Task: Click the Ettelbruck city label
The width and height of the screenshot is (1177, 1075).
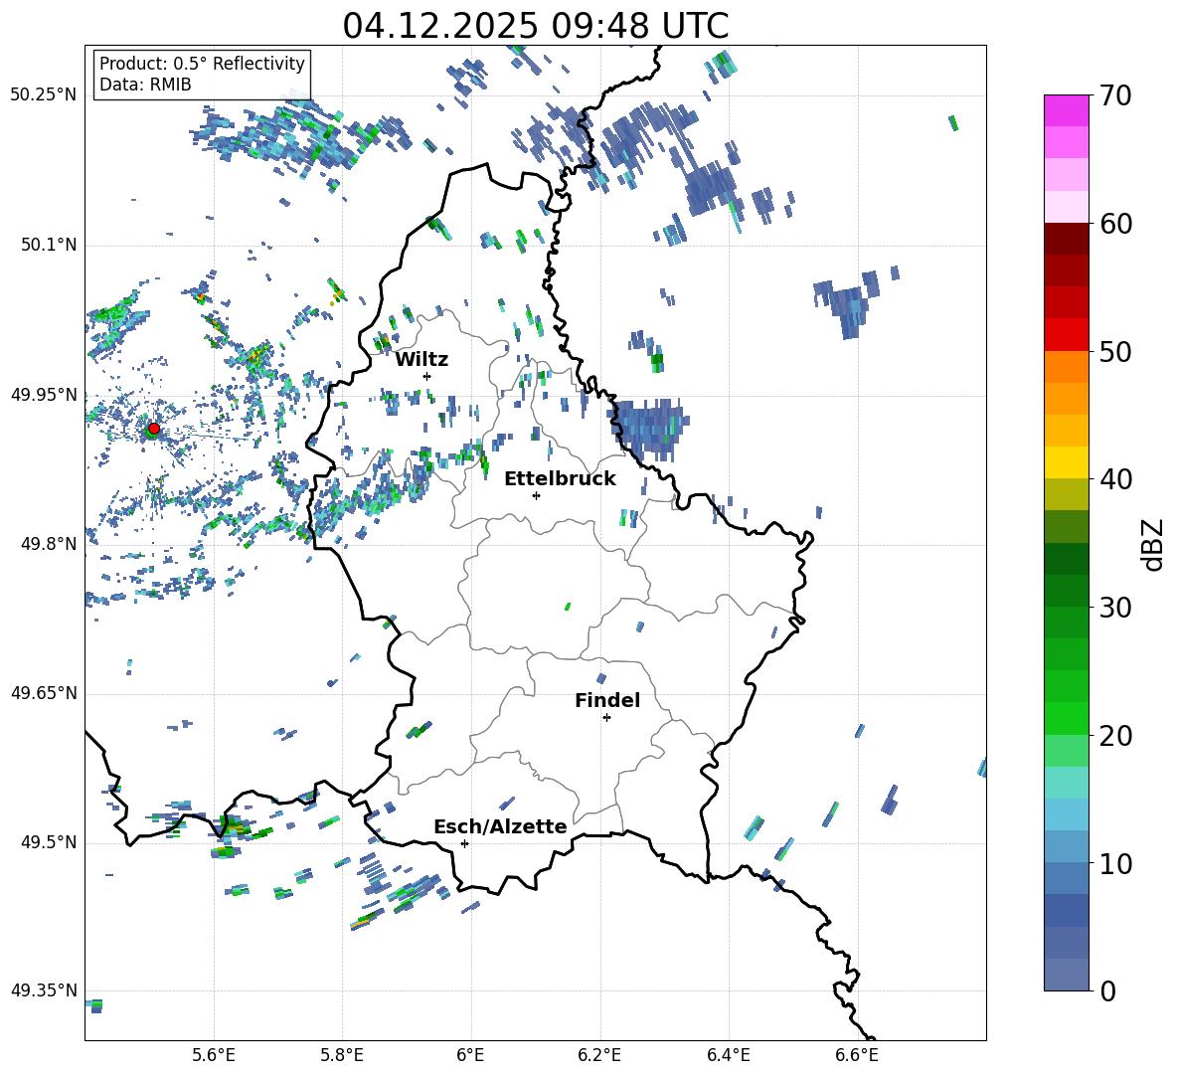Action: coord(560,479)
